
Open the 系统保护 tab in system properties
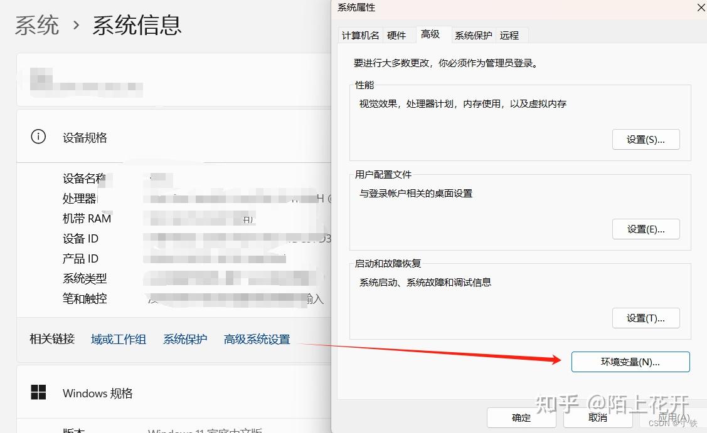point(473,35)
